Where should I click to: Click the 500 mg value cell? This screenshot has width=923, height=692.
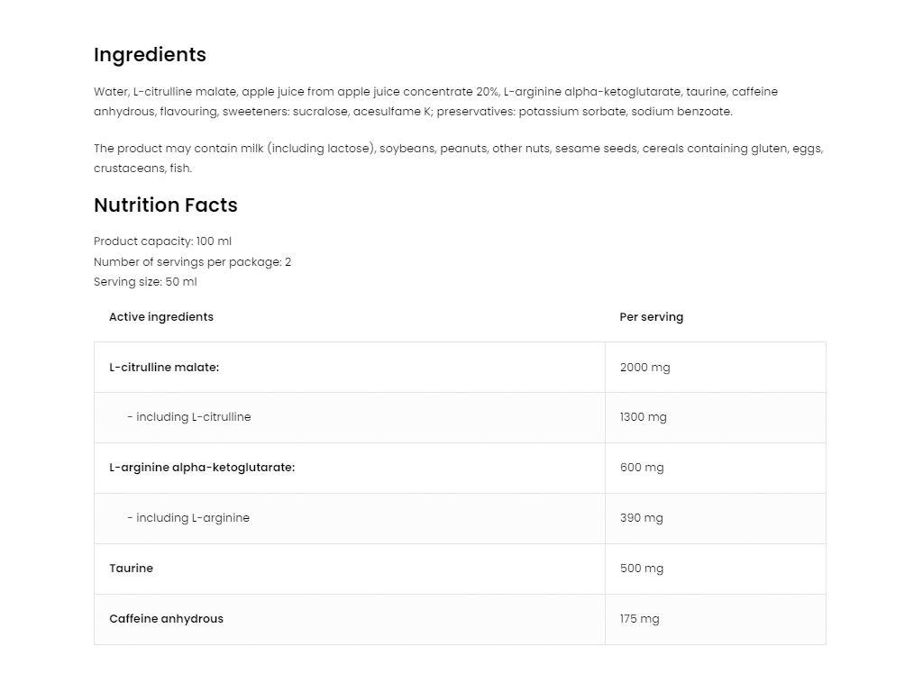tap(642, 569)
